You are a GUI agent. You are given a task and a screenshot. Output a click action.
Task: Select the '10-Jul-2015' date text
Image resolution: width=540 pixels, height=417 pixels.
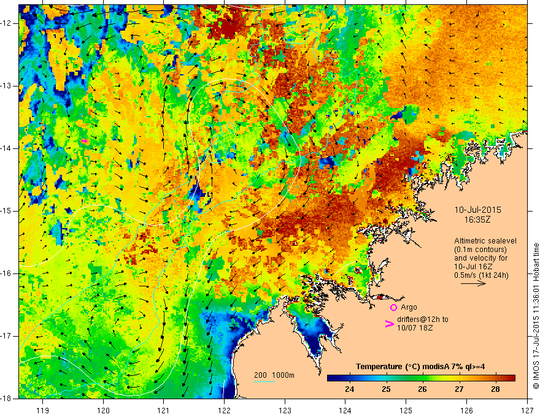(477, 210)
